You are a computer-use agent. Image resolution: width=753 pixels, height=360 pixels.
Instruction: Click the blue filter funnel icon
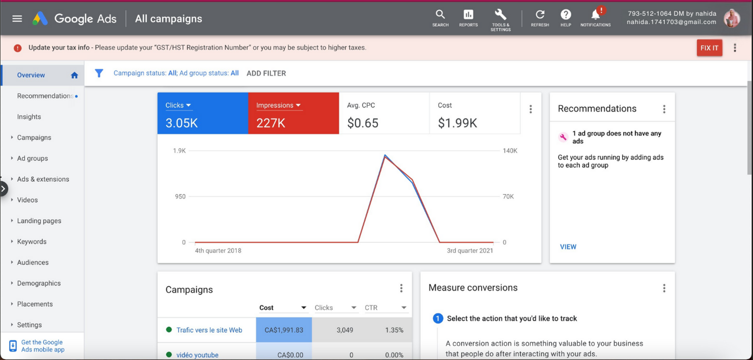(x=99, y=73)
